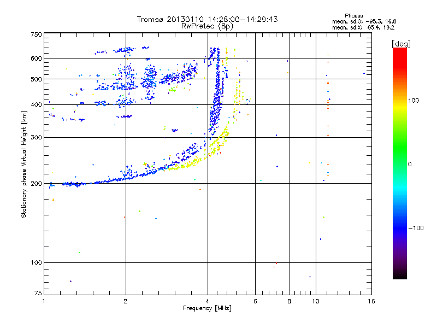Click the y-axis tick label '600'
The width and height of the screenshot is (437, 328).
36,58
